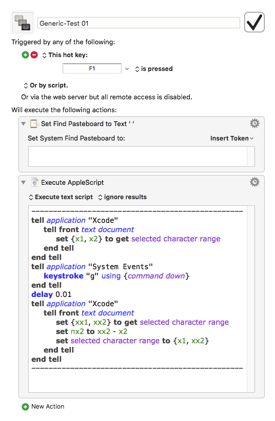Add a New Action with the green plus
Screen dimensions: 275x421
(x=25, y=407)
